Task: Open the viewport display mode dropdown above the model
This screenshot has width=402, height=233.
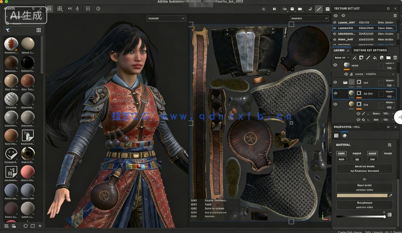Action: [x=166, y=18]
